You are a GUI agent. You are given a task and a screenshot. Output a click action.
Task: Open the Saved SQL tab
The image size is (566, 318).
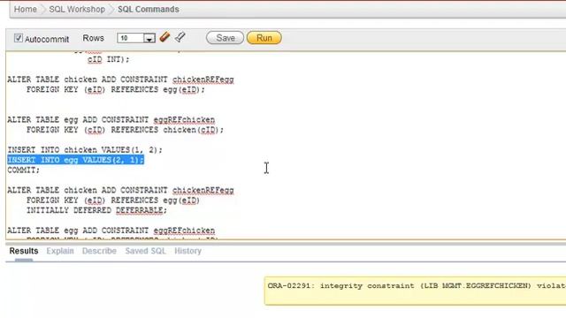[x=145, y=251]
